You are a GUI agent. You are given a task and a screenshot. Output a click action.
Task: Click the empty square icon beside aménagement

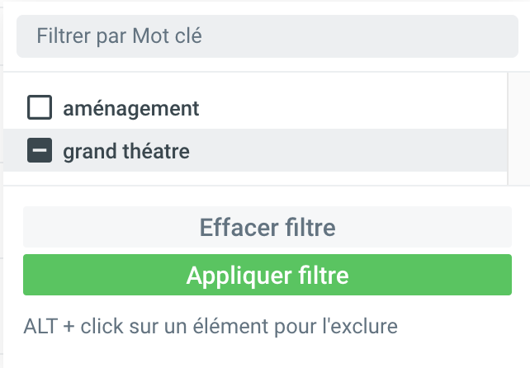point(40,107)
